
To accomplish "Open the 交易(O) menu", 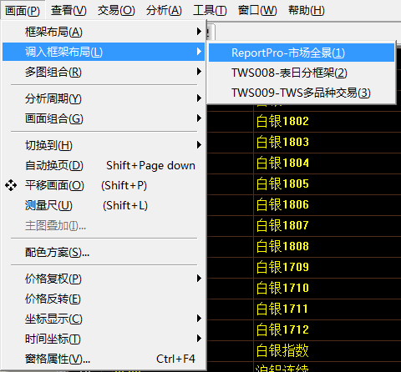I will pyautogui.click(x=116, y=11).
